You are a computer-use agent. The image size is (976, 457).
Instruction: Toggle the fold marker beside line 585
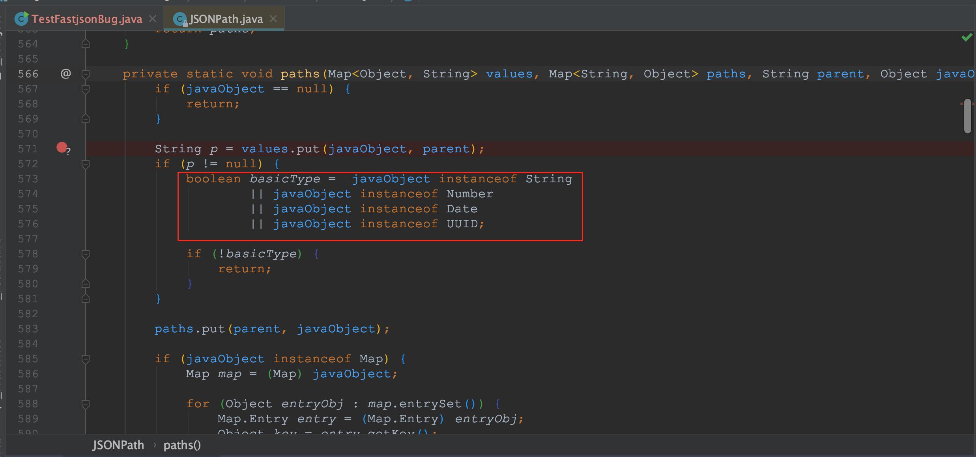click(85, 359)
